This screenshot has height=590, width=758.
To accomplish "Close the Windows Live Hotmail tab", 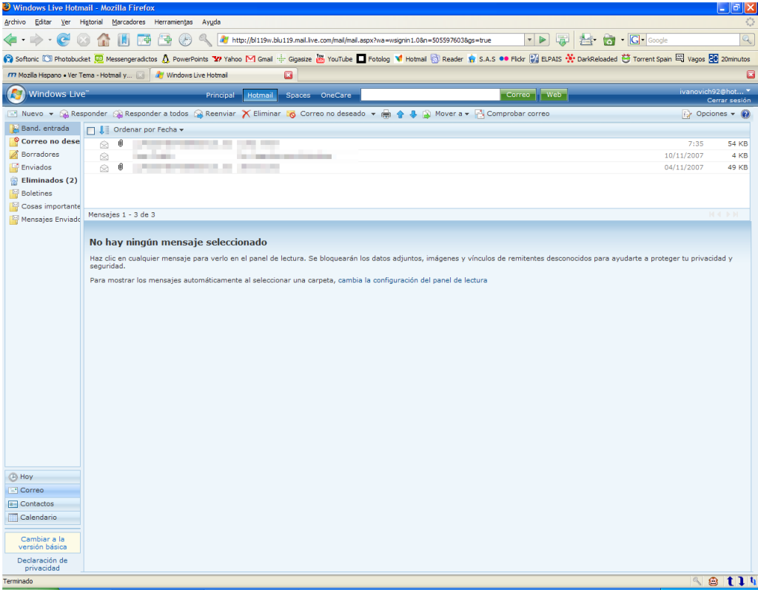I will (288, 75).
